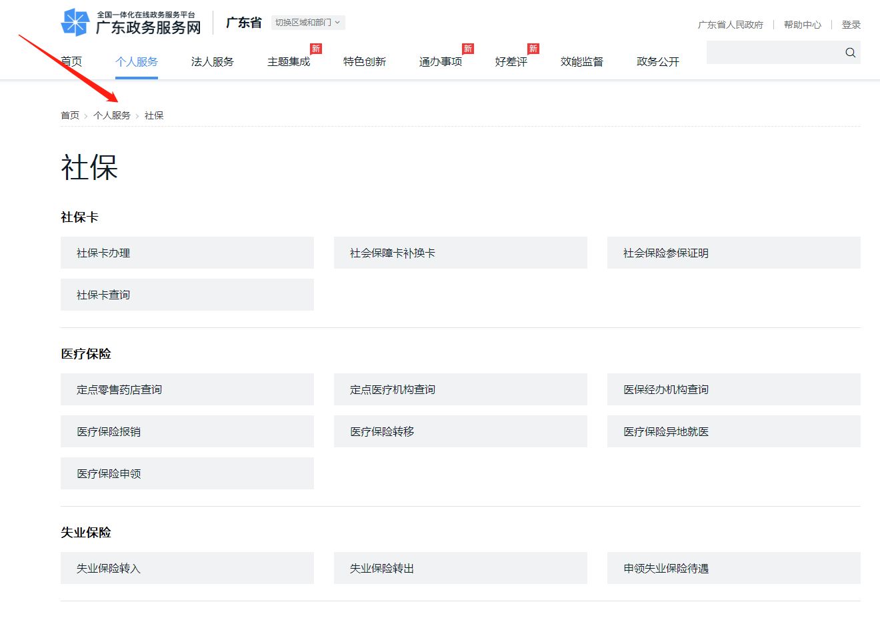The image size is (880, 618).
Task: Open the 医疗保险申领 service
Action: (187, 473)
